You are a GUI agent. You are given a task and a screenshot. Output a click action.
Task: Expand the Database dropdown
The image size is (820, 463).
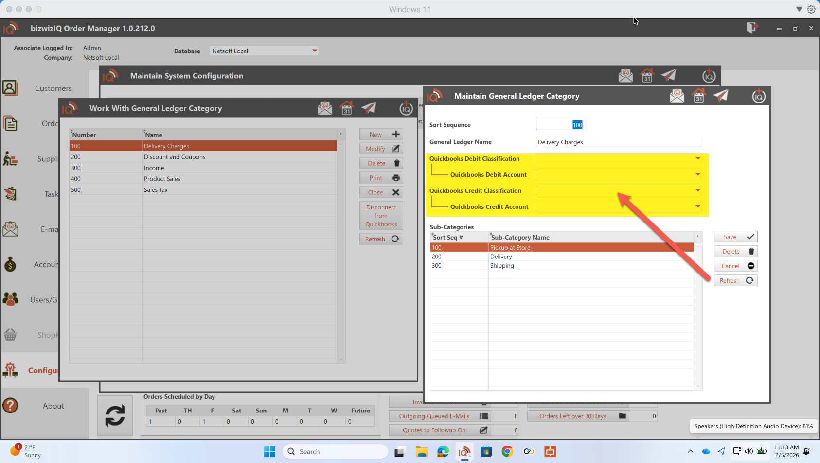(314, 51)
